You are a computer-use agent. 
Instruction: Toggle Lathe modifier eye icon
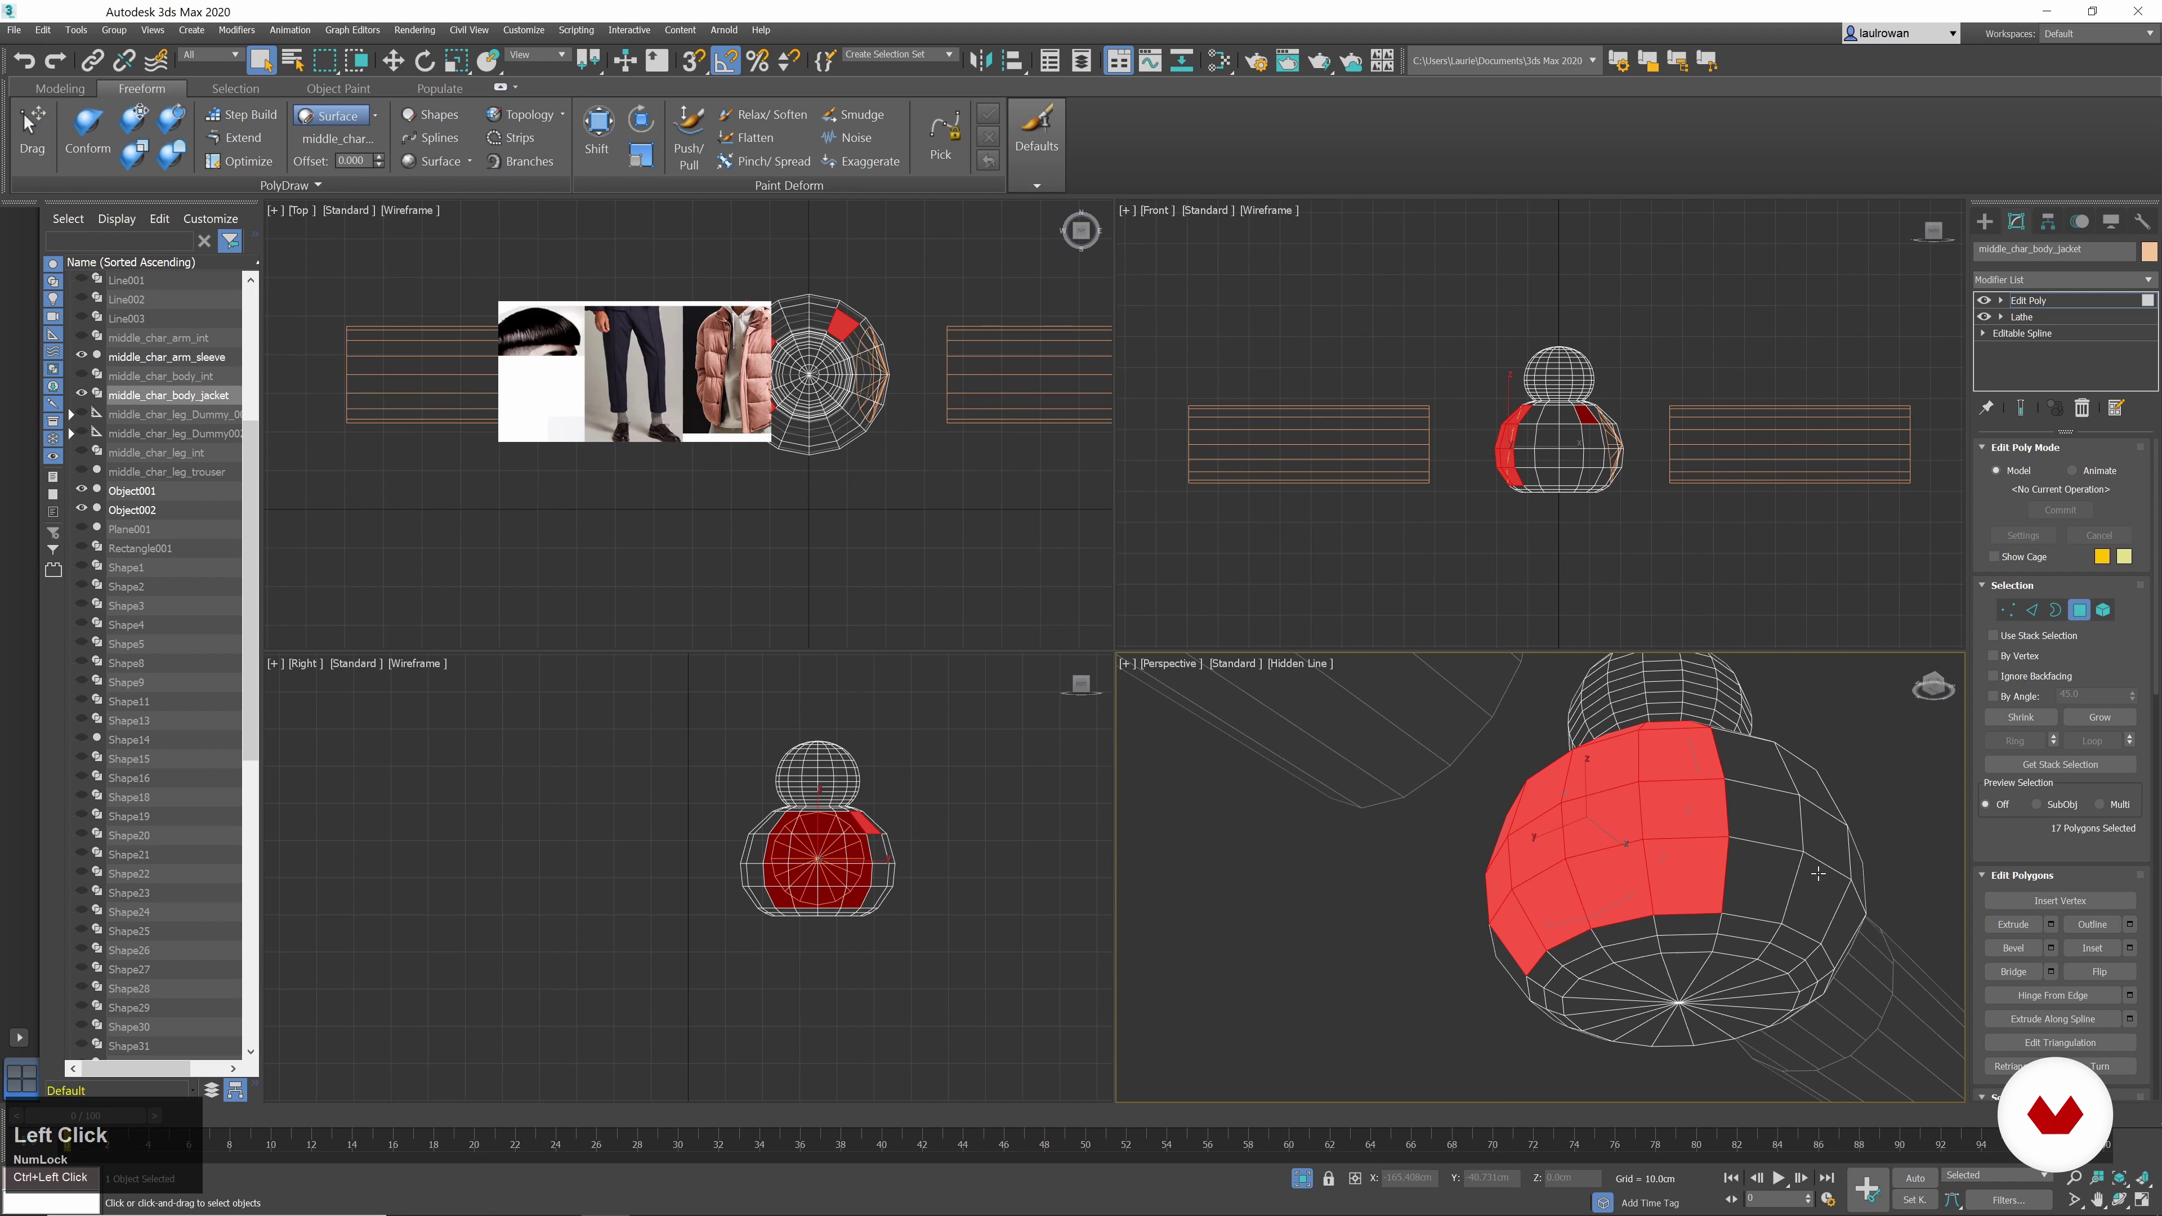pos(1984,316)
